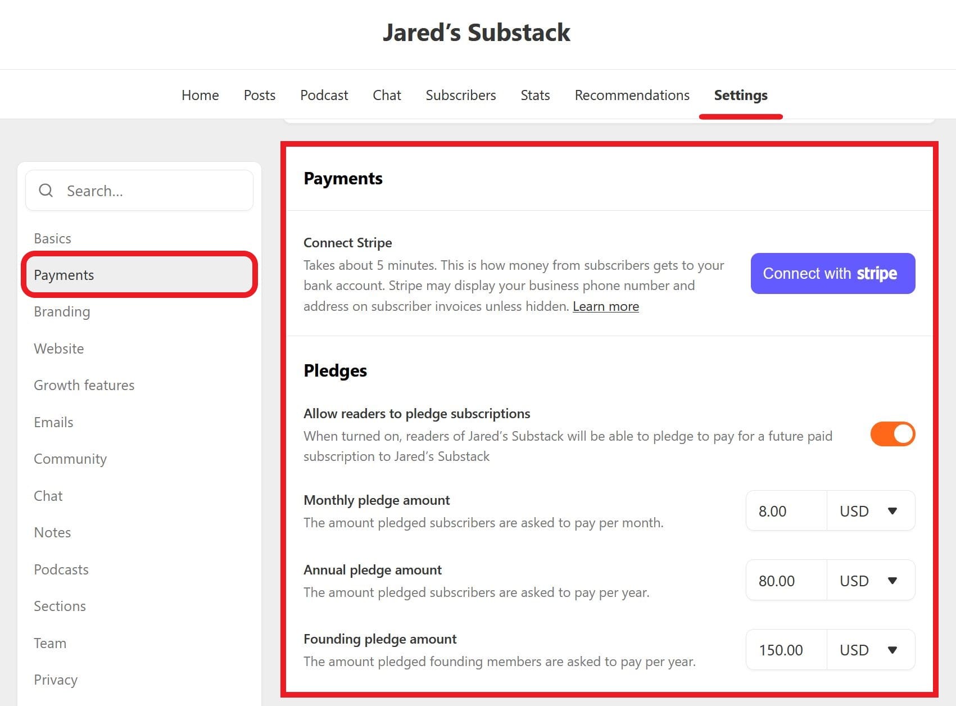
Task: Open the Stats tab
Action: point(535,95)
